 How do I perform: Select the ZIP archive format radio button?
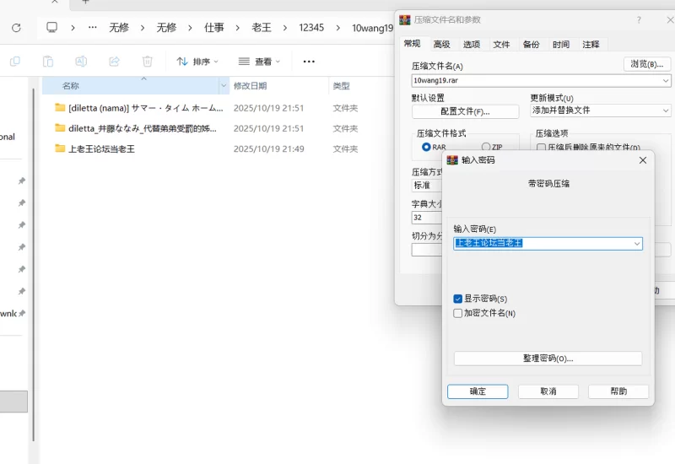point(486,147)
